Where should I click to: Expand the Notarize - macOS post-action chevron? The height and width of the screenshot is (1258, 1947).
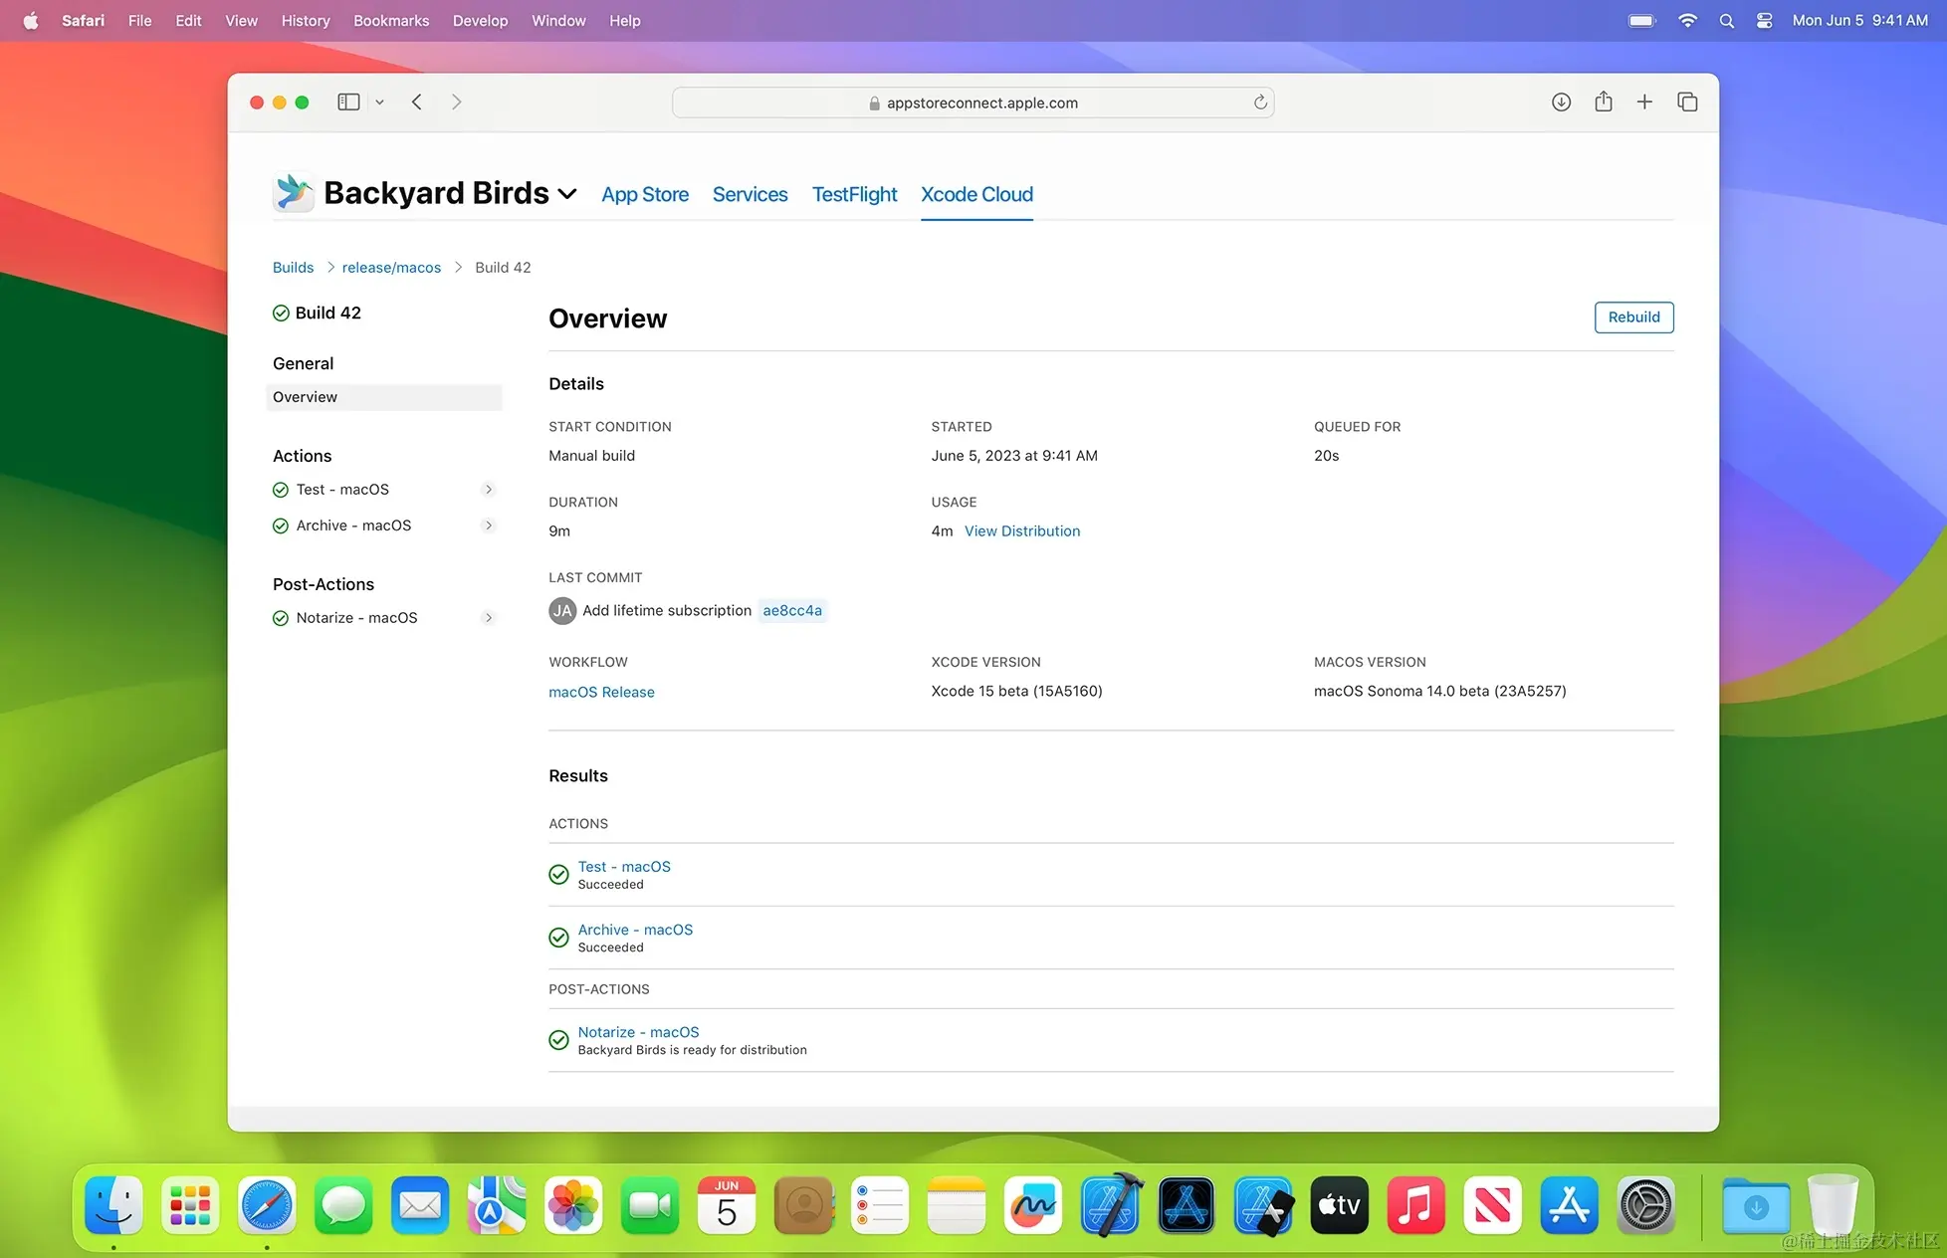pos(488,617)
